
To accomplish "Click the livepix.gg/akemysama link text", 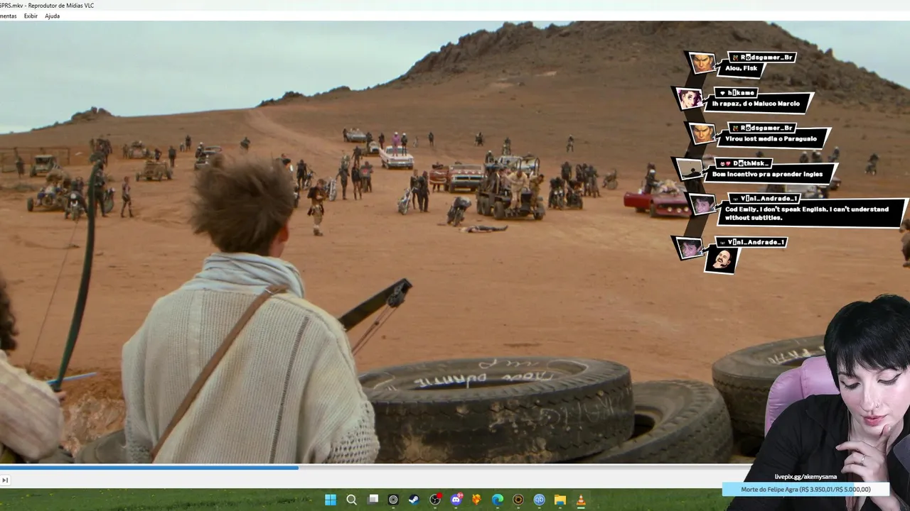I will click(805, 477).
